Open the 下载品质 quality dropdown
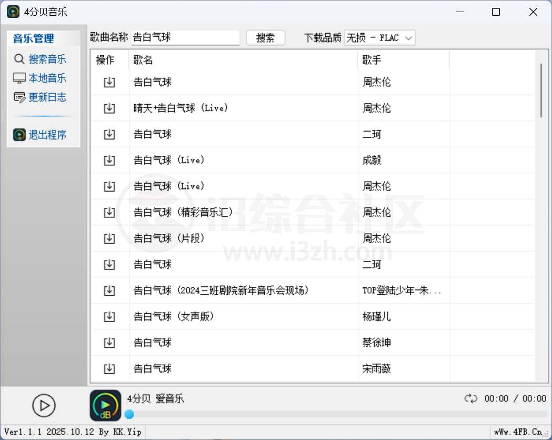Image resolution: width=552 pixels, height=440 pixels. click(x=380, y=37)
